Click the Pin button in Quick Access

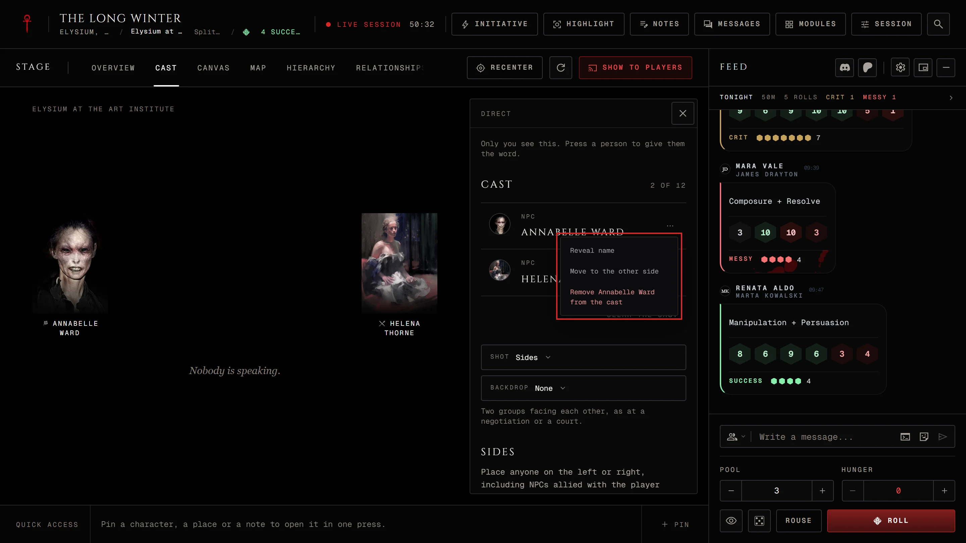[675, 524]
